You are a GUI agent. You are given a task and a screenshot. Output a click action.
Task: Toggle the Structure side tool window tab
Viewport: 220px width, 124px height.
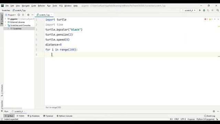(2, 90)
